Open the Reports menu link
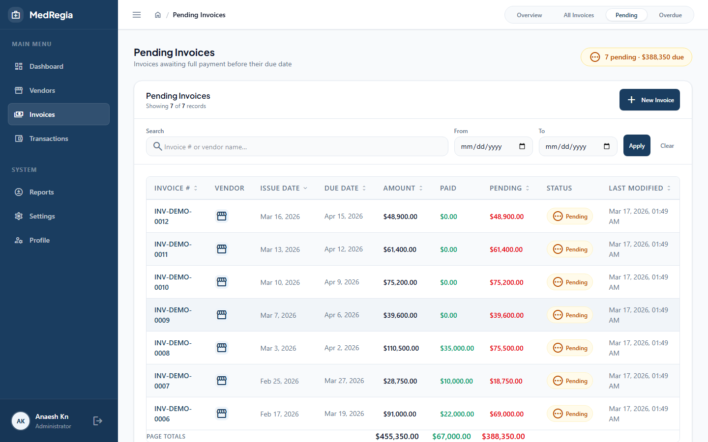 click(59, 192)
